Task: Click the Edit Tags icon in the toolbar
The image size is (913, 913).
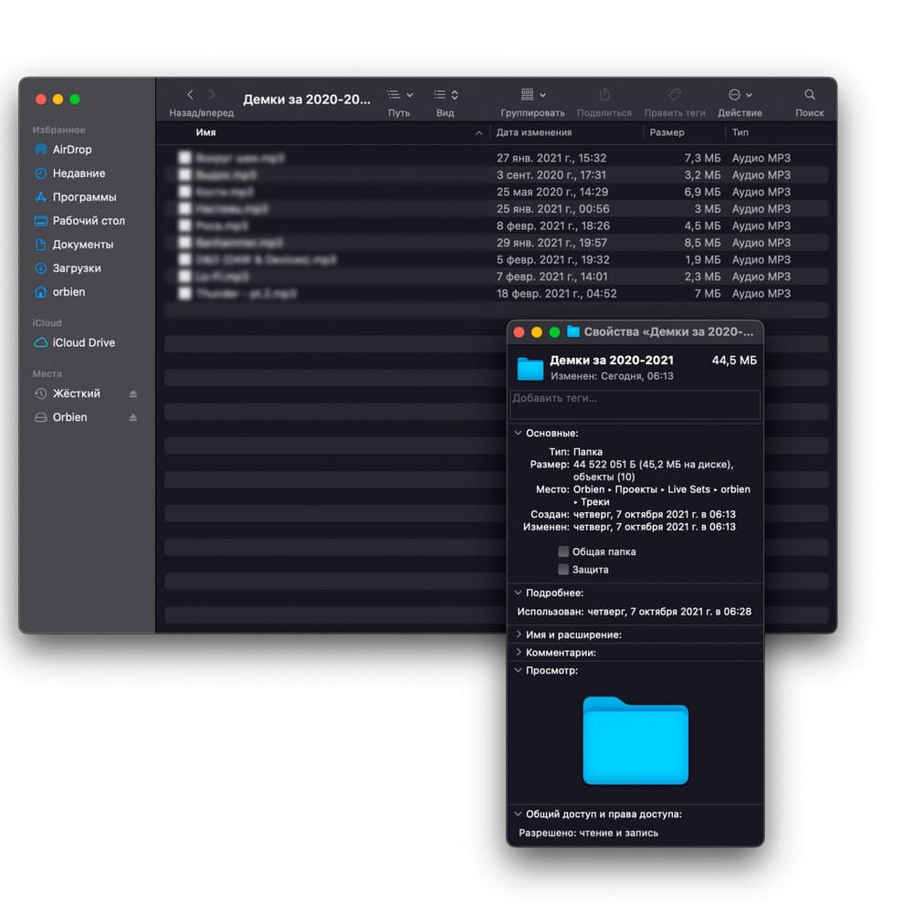Action: 675,95
